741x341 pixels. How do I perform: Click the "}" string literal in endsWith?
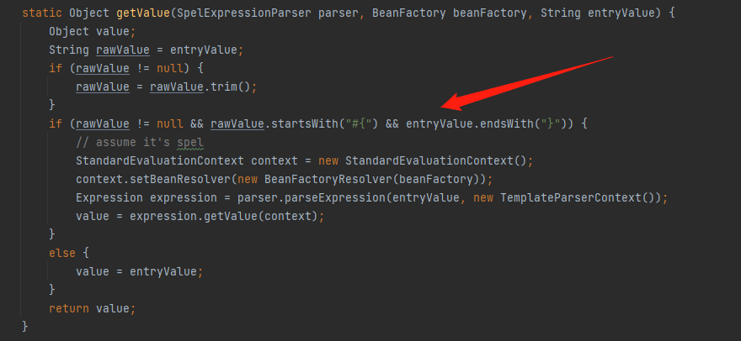(x=553, y=123)
